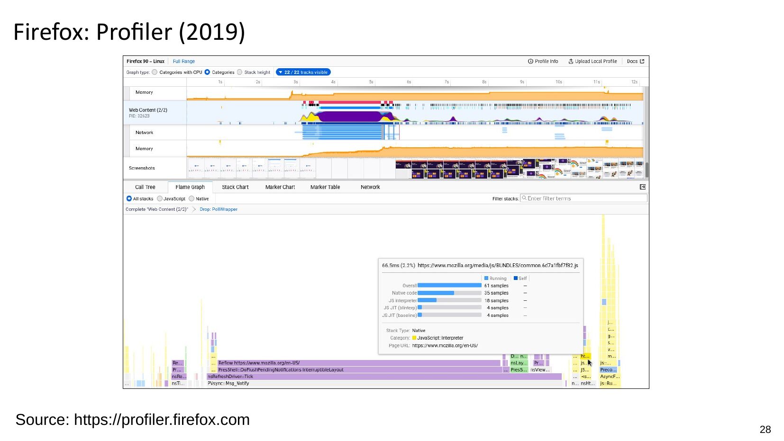The image size is (784, 441).
Task: Click the 'Full Range' breadcrumb link
Action: 183,62
